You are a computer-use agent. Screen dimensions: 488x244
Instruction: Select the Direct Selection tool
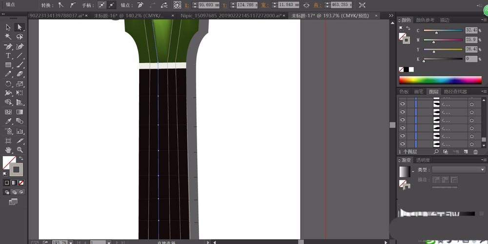coord(20,27)
